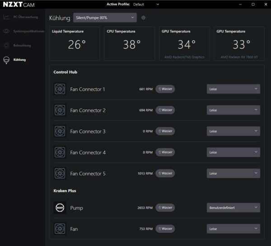Click the Active Profile label
The image size is (271, 246).
pyautogui.click(x=118, y=4)
